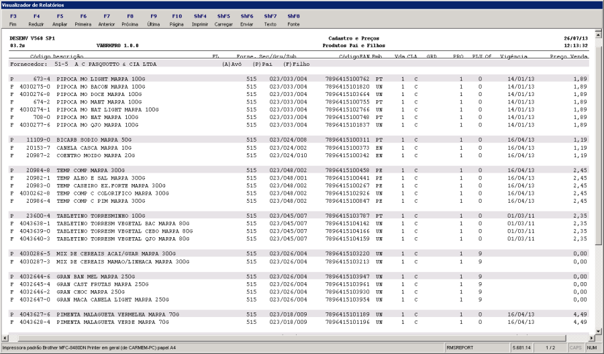Image resolution: width=604 pixels, height=354 pixels.
Task: Click 'PIMENTA MALAGUETA VERMELHA MARPA 70G'
Action: (118, 314)
